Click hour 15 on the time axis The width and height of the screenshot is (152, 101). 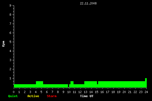[x=96, y=92]
